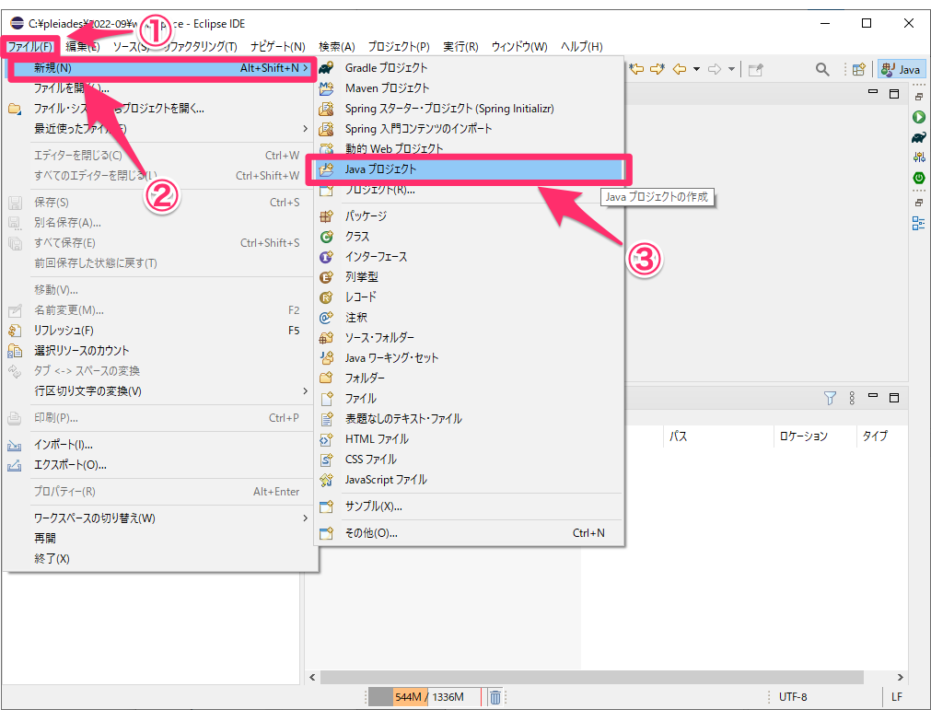Screen dimensions: 931x710
Task: Expand the 最近使ったファイル submenu
Action: [x=160, y=129]
